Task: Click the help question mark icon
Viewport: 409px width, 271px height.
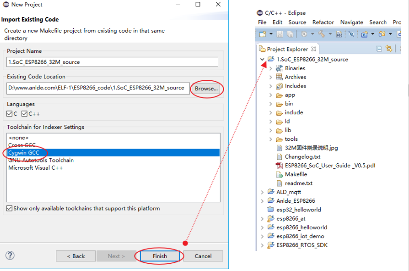Action: [10, 256]
